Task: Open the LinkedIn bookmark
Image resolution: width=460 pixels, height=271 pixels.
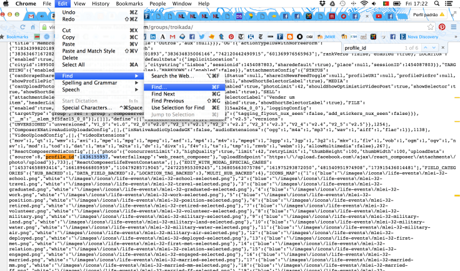Action: (153, 37)
